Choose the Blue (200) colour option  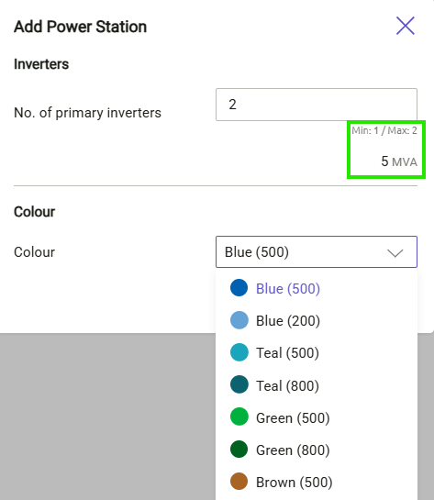pos(317,320)
